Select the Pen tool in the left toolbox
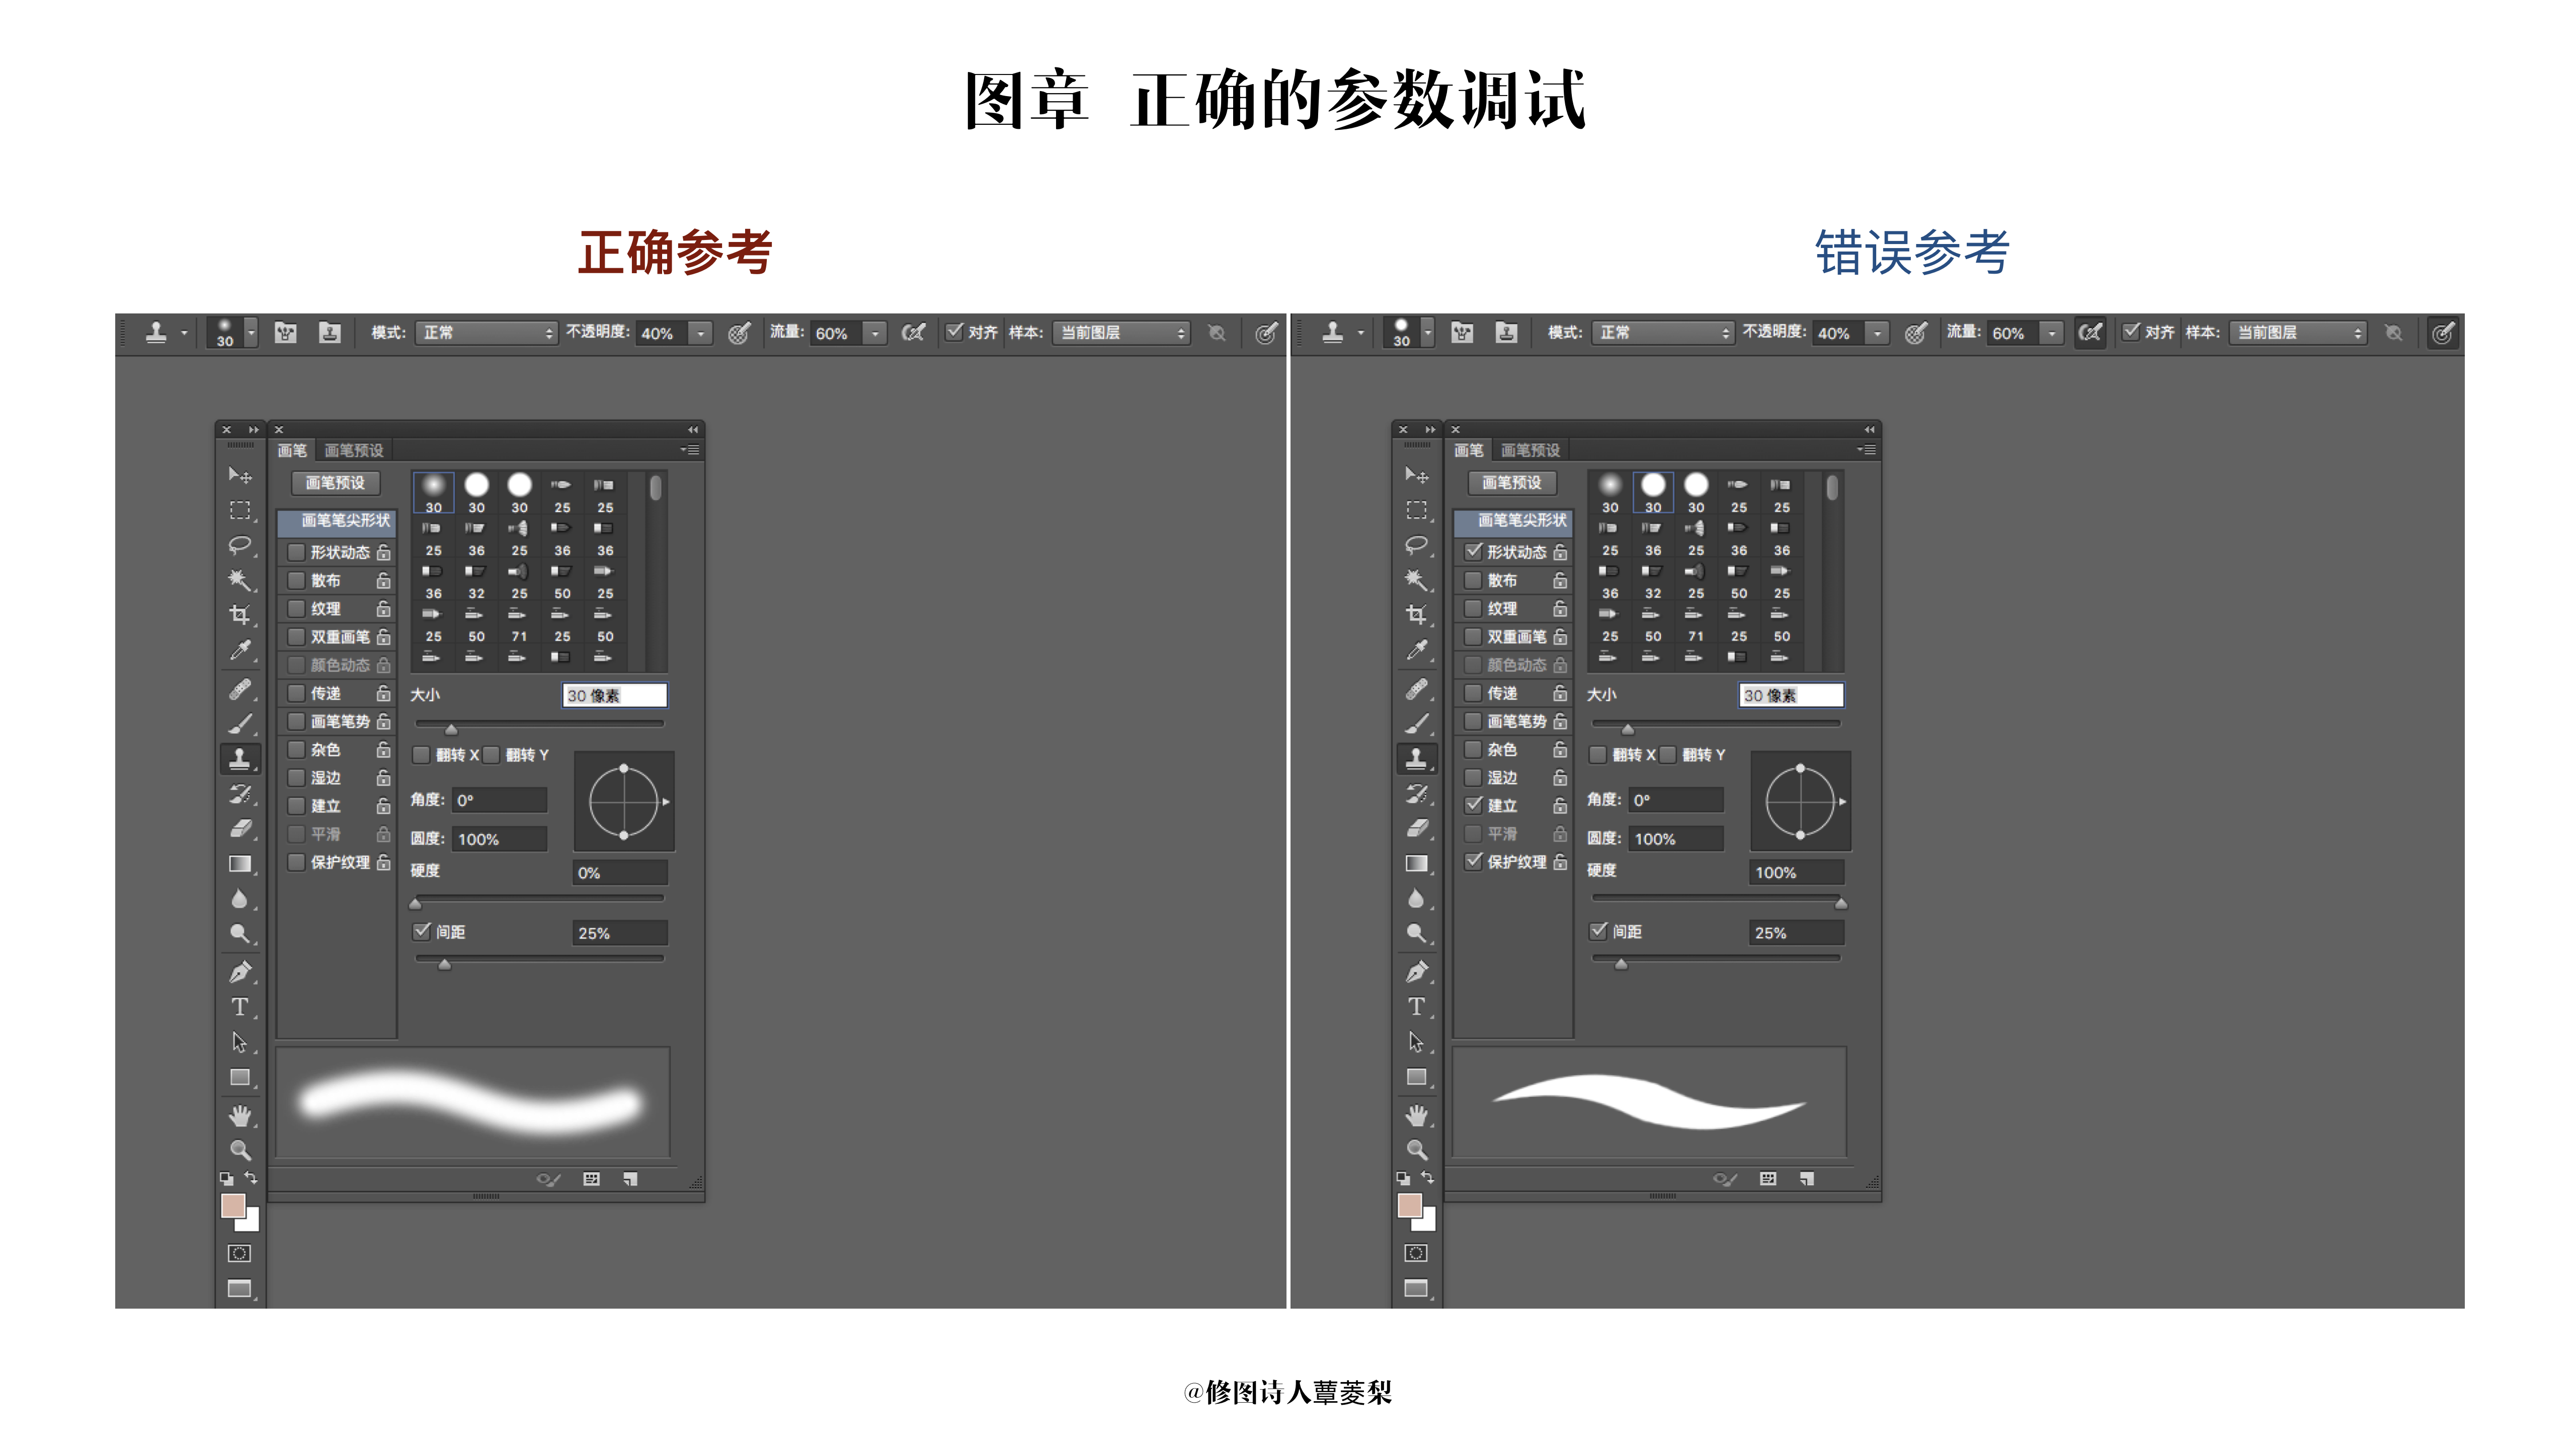Viewport: 2576px width, 1449px height. coord(239,972)
